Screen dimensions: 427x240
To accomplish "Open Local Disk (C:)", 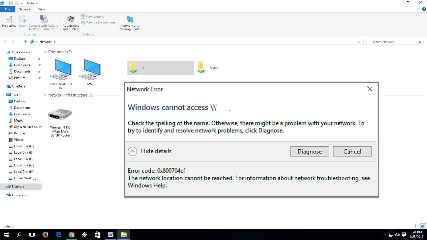I will point(24,146).
